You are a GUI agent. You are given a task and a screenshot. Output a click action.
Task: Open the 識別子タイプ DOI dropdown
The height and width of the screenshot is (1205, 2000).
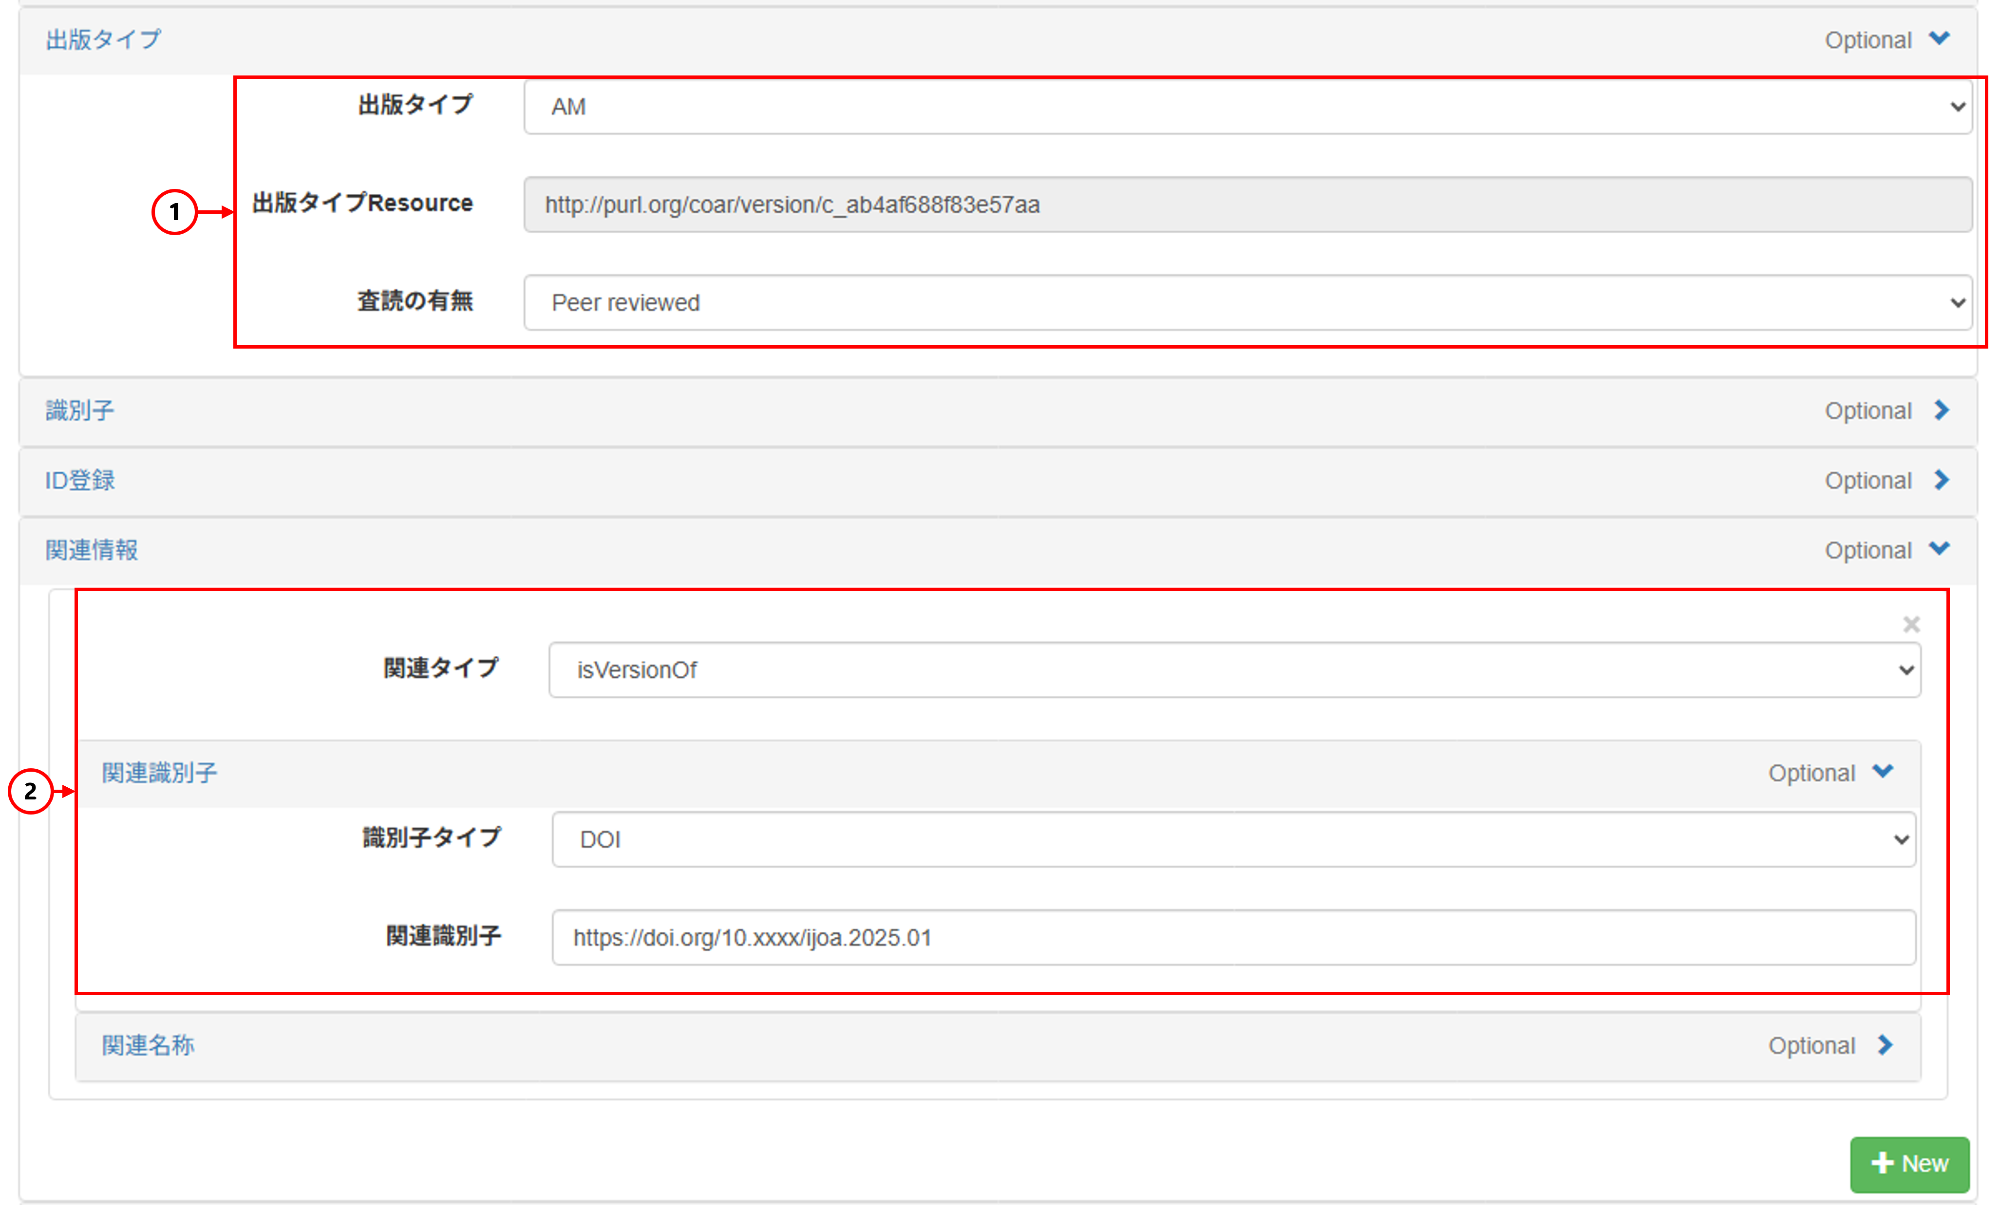pos(1234,839)
